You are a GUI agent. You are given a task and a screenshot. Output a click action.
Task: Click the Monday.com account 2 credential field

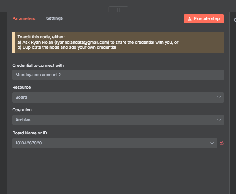[118, 75]
